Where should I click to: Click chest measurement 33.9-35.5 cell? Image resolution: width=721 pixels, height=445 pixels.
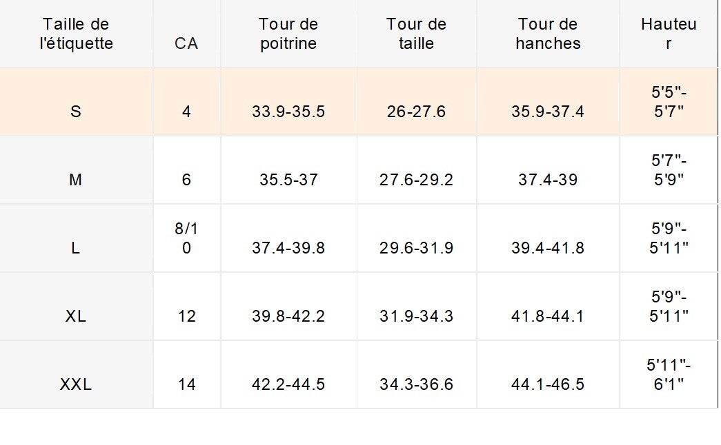[288, 111]
